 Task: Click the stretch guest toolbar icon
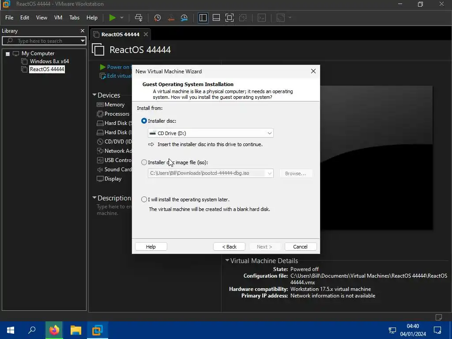click(281, 18)
